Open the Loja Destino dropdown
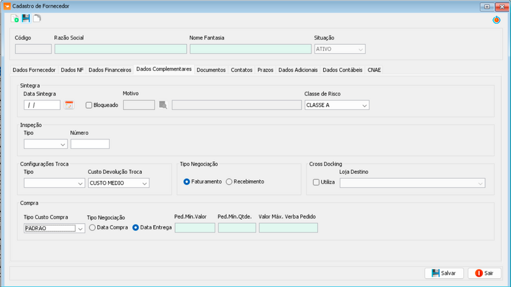This screenshot has width=511, height=287. (412, 183)
